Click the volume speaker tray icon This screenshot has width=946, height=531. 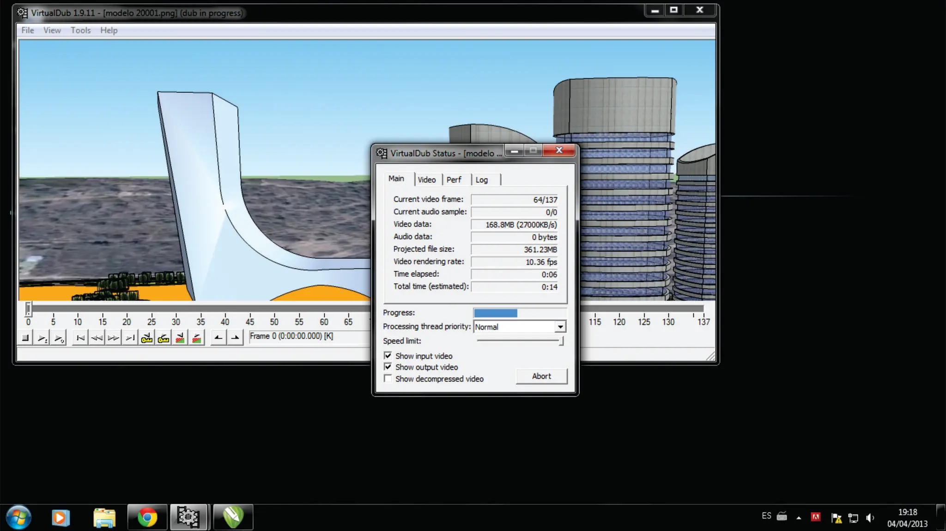coord(870,518)
